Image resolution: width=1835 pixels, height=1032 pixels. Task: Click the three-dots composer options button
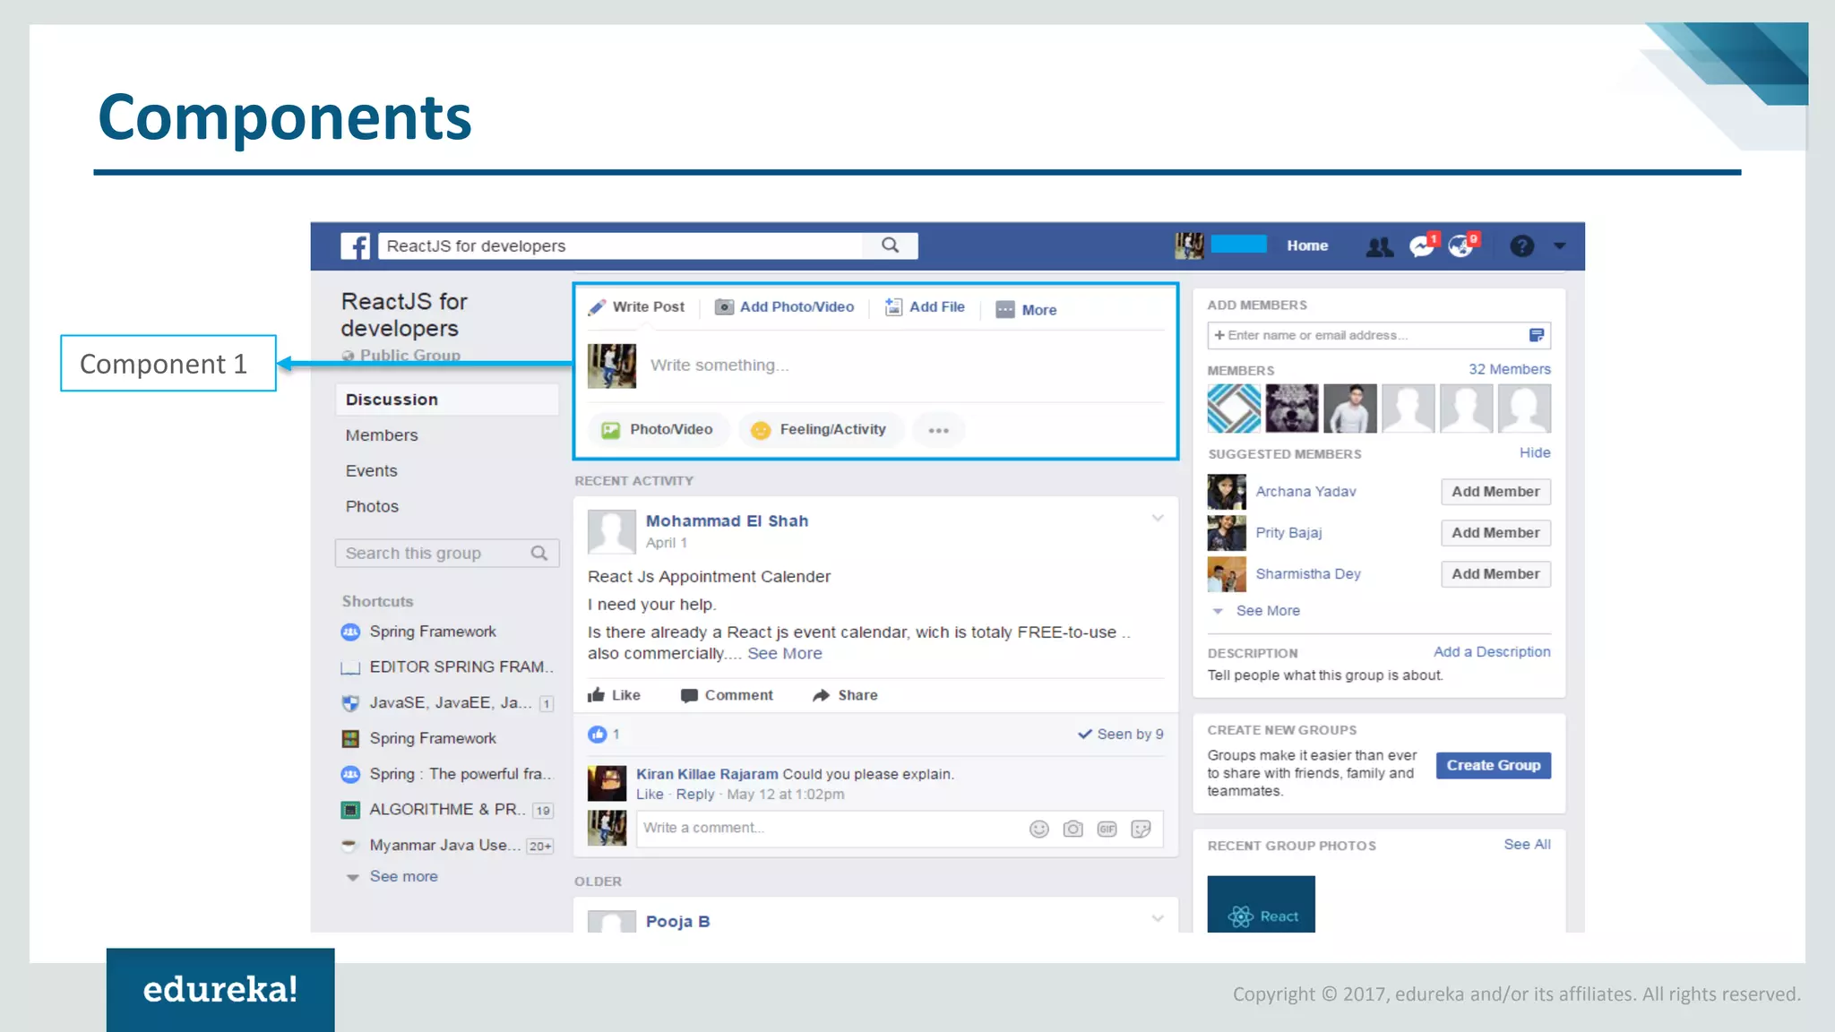pyautogui.click(x=938, y=431)
